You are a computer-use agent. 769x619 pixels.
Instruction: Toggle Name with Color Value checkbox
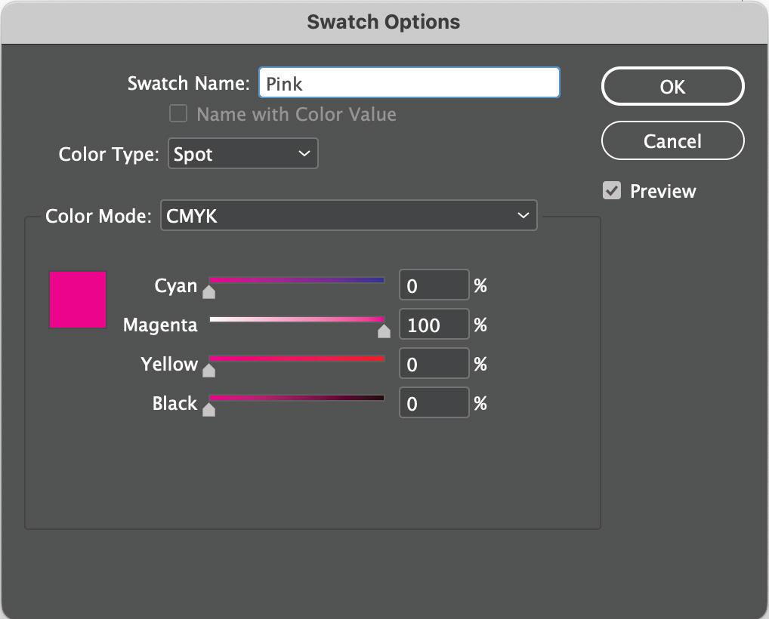178,114
